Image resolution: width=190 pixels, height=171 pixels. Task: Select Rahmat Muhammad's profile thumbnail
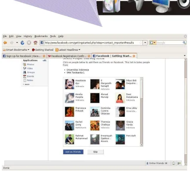click(69, 139)
